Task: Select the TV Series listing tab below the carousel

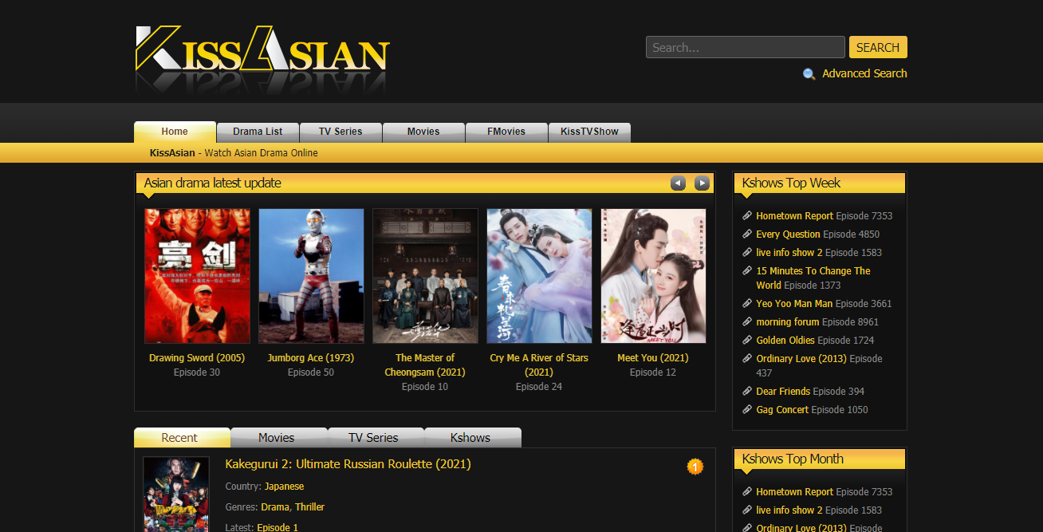Action: point(376,438)
